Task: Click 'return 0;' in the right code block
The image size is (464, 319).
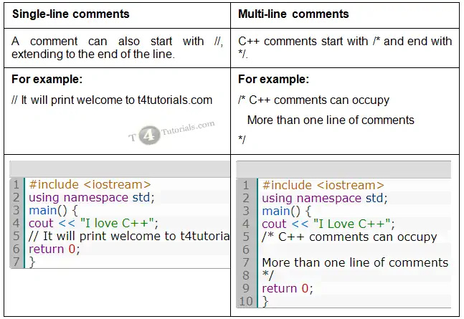Action: (288, 288)
